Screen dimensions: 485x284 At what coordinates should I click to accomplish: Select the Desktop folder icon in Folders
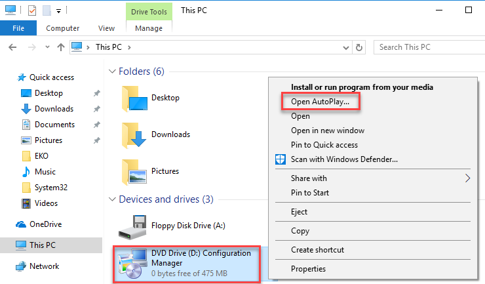coord(134,98)
